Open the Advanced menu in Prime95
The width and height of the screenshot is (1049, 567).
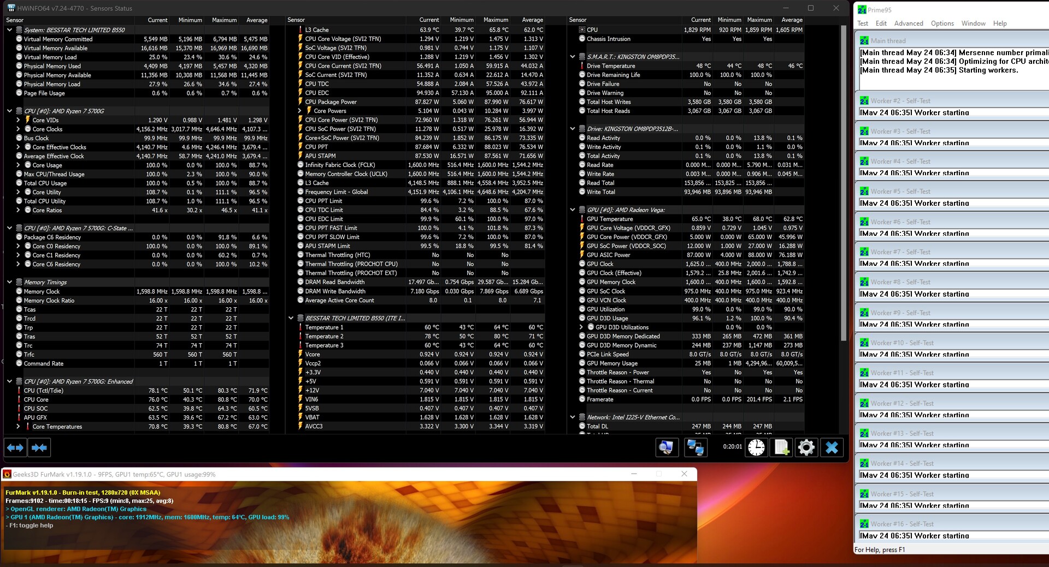pos(909,23)
